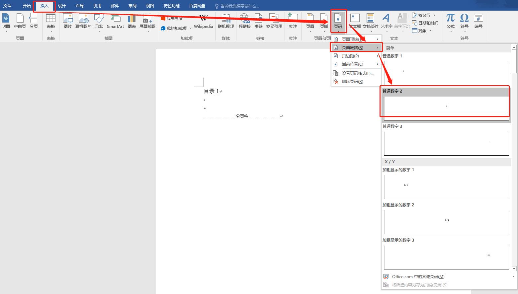The width and height of the screenshot is (518, 294).
Task: Insert a cover page (封面)
Action: (x=6, y=22)
